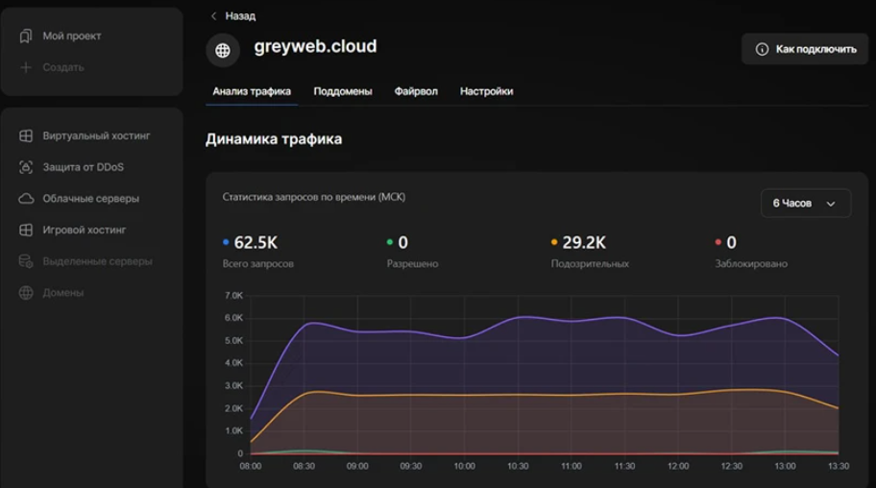Click the cloud icon for Облачные серверы
The image size is (876, 488).
coord(26,199)
